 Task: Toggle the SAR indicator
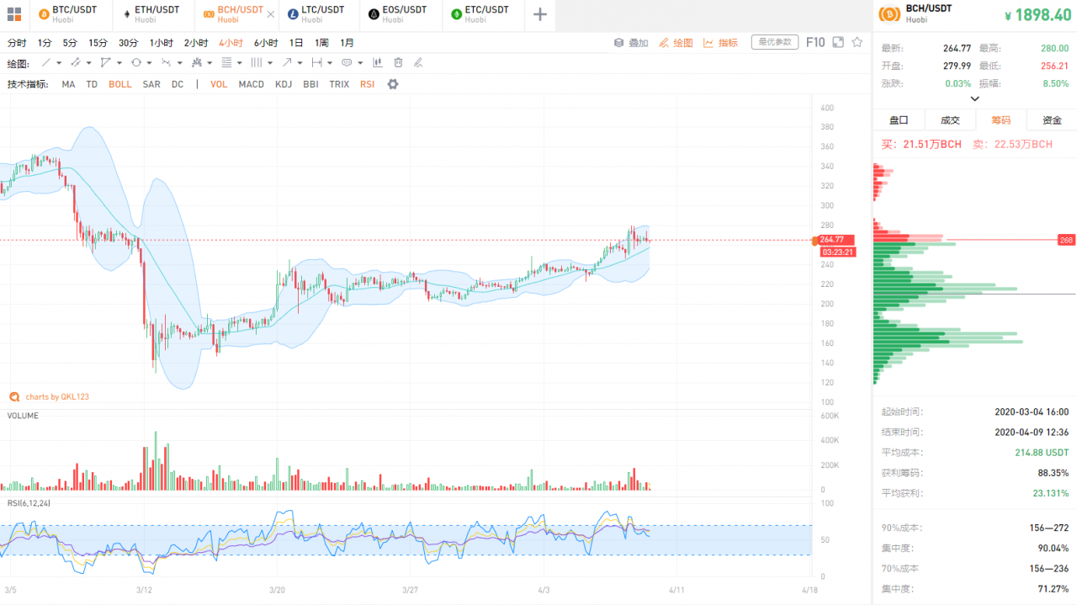point(151,84)
